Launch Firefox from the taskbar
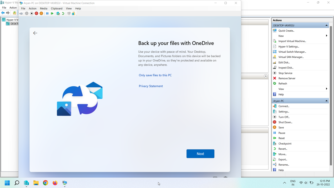The width and height of the screenshot is (334, 188). pyautogui.click(x=55, y=183)
